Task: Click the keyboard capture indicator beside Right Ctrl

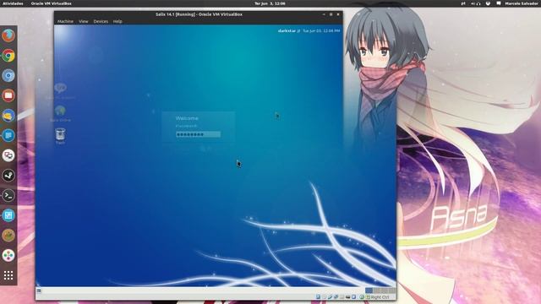Action: (x=368, y=296)
